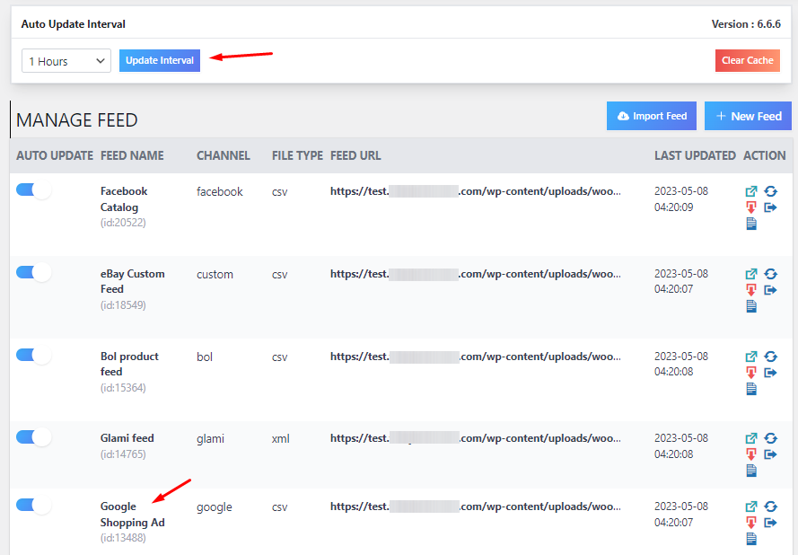798x555 pixels.
Task: Click the Glami feed name
Action: point(127,438)
